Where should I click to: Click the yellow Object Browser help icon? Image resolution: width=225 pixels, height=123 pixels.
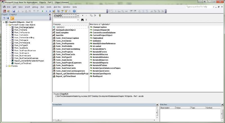click(x=100, y=15)
